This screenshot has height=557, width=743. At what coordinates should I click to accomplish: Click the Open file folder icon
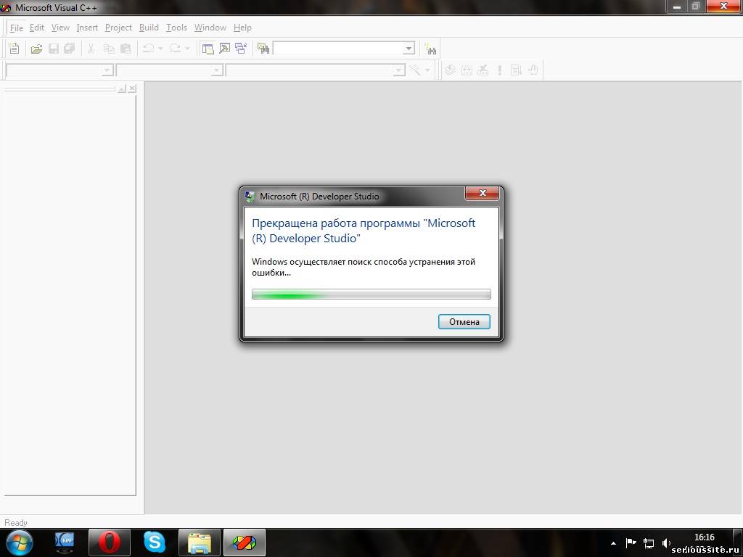pos(36,49)
